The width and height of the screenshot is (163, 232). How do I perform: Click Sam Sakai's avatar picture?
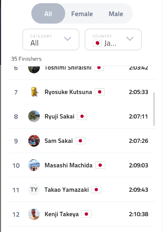pyautogui.click(x=34, y=141)
